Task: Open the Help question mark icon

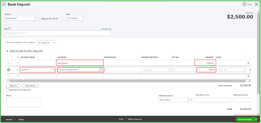Action: pos(244,4)
